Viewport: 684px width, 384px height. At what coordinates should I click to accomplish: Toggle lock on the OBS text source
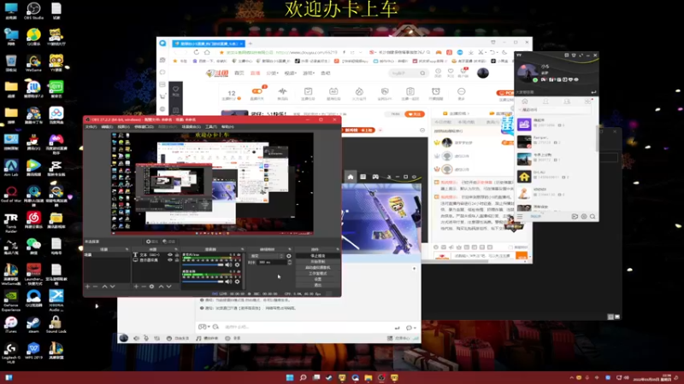click(177, 254)
